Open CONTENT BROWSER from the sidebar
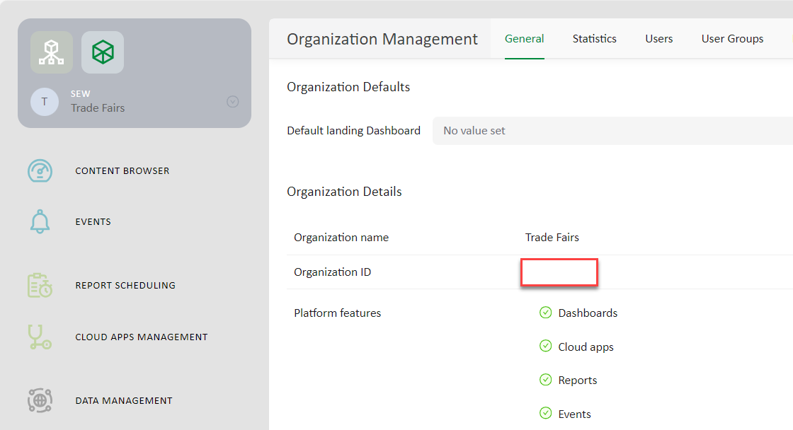The width and height of the screenshot is (793, 430). 122,171
